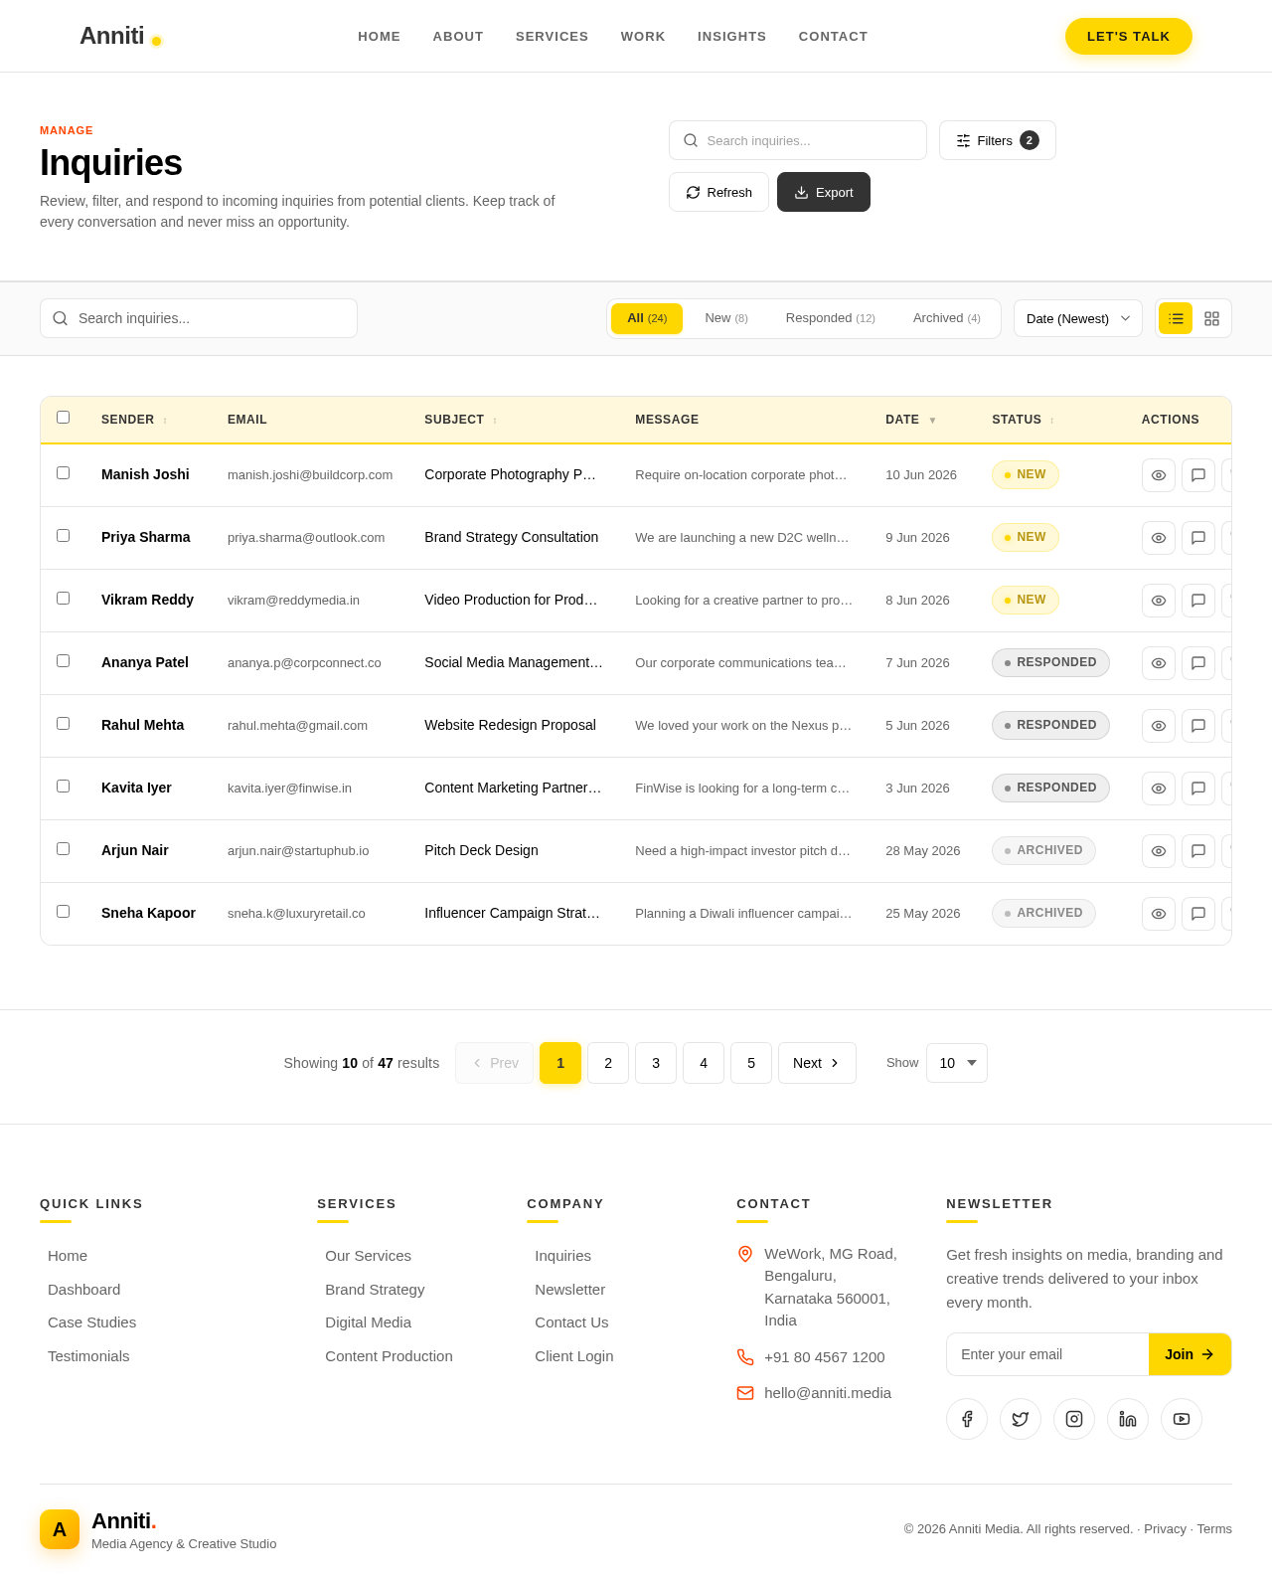View Priya Sharma's inquiry with eye icon
The image size is (1272, 1583).
tap(1159, 538)
